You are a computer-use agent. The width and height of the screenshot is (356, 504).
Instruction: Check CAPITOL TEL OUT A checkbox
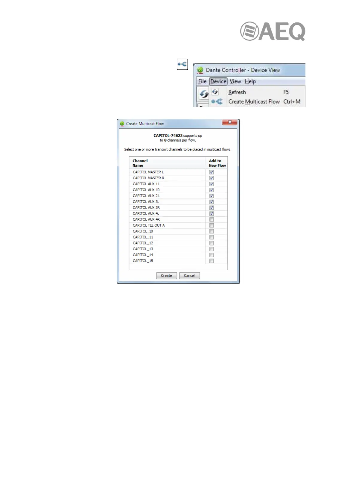click(x=212, y=225)
